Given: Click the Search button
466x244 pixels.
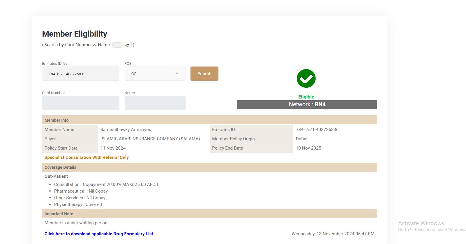Looking at the screenshot, I should coord(204,74).
